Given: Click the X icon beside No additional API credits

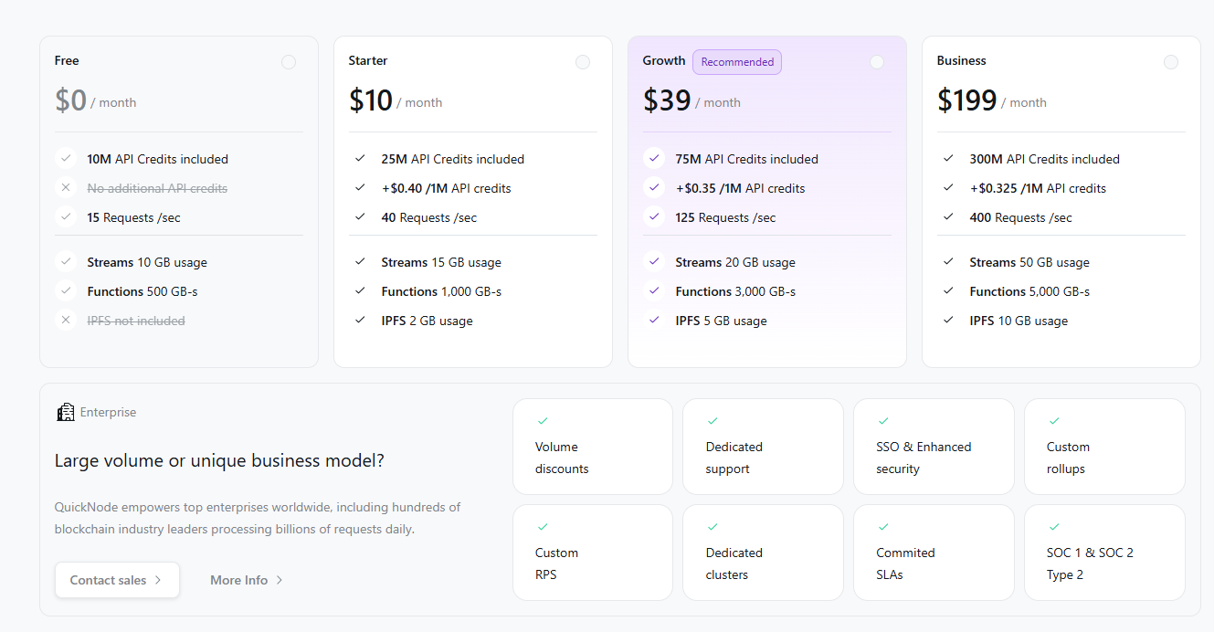Looking at the screenshot, I should (66, 188).
